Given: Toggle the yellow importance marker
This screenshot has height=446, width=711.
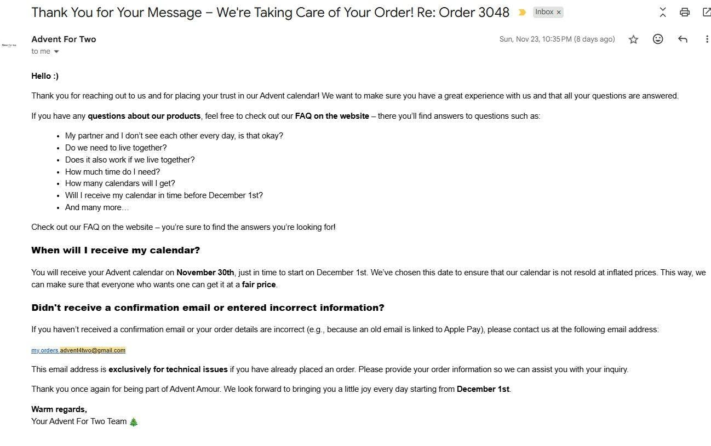Looking at the screenshot, I should [522, 13].
